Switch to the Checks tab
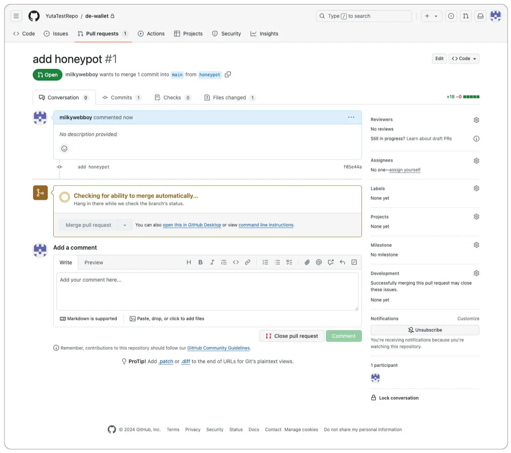Viewport: 511px width, 453px height. point(173,98)
